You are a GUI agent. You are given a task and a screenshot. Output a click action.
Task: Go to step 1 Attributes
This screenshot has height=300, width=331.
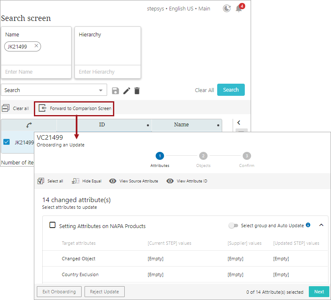click(160, 156)
